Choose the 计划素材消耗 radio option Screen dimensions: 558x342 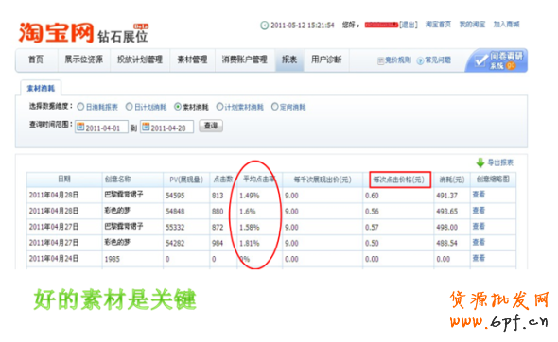click(x=219, y=107)
